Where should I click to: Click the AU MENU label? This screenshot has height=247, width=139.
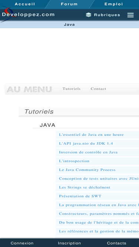point(29,89)
